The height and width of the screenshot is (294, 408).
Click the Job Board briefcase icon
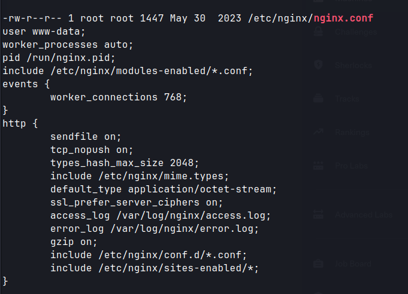(318, 264)
